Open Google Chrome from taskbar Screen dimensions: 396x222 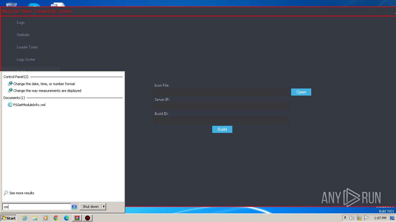pos(56,218)
